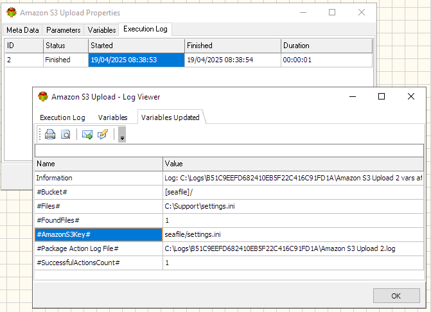431x312 pixels.
Task: Select the #FoundFiles# row
Action: [229, 220]
